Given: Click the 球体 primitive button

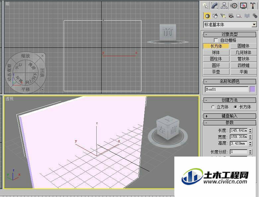Looking at the screenshot, I should [216, 52].
